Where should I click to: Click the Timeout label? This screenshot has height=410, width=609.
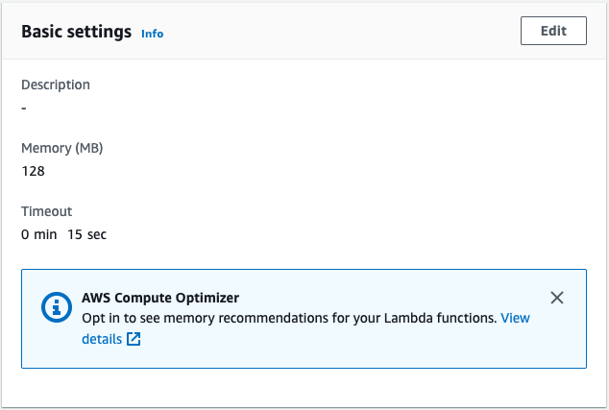tap(47, 211)
